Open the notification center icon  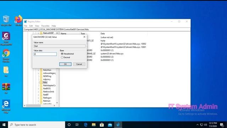[x=222, y=125]
